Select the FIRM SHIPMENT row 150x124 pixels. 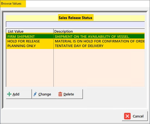[75, 37]
